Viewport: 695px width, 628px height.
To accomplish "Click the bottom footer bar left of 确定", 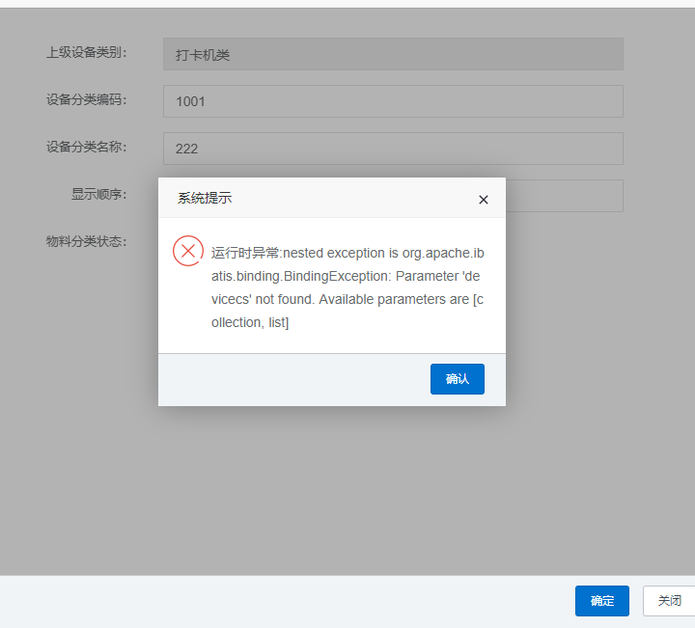I will coord(290,601).
